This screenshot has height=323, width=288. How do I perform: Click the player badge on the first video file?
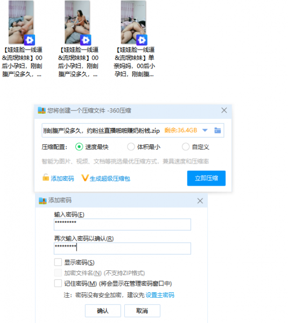pos(30,40)
